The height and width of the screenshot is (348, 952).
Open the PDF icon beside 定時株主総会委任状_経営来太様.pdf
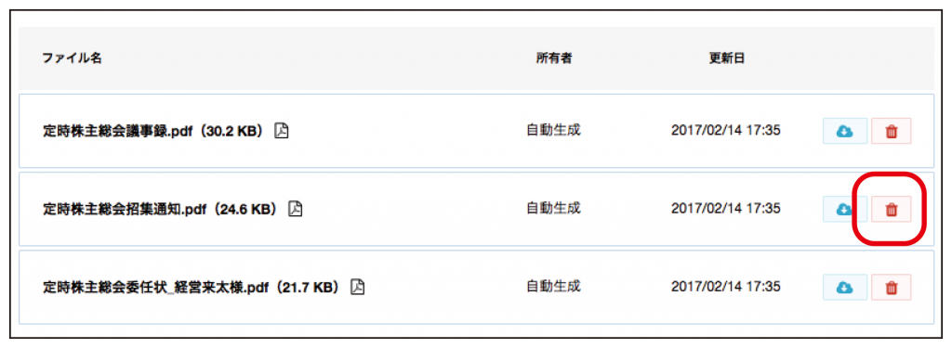[x=358, y=287]
